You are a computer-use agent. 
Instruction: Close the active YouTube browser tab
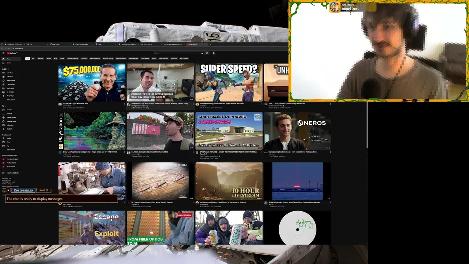click(x=207, y=44)
